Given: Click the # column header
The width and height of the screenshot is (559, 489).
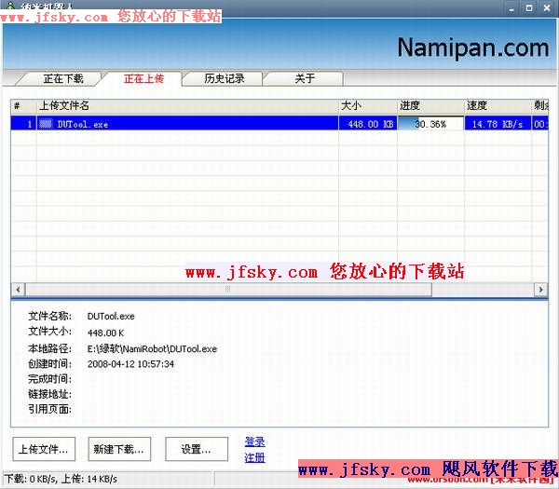Looking at the screenshot, I should coord(23,106).
